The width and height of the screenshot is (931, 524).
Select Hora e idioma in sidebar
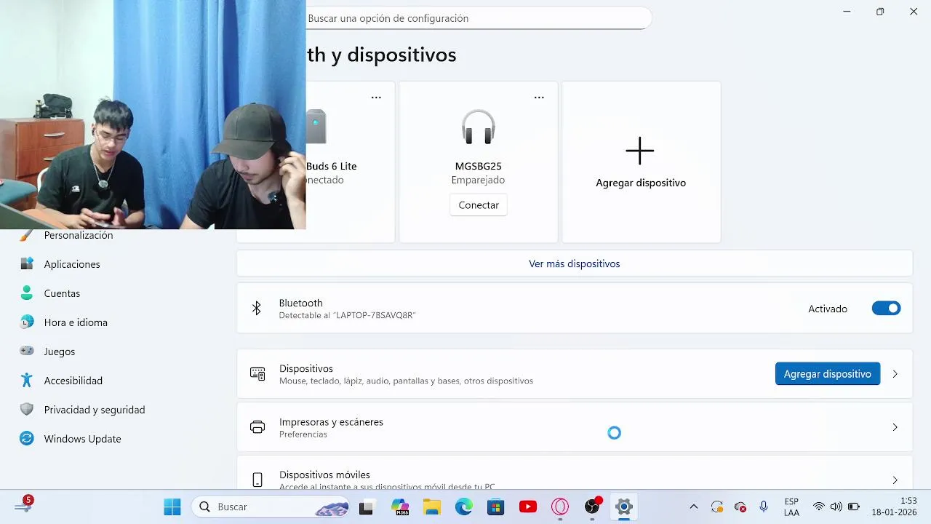click(76, 322)
